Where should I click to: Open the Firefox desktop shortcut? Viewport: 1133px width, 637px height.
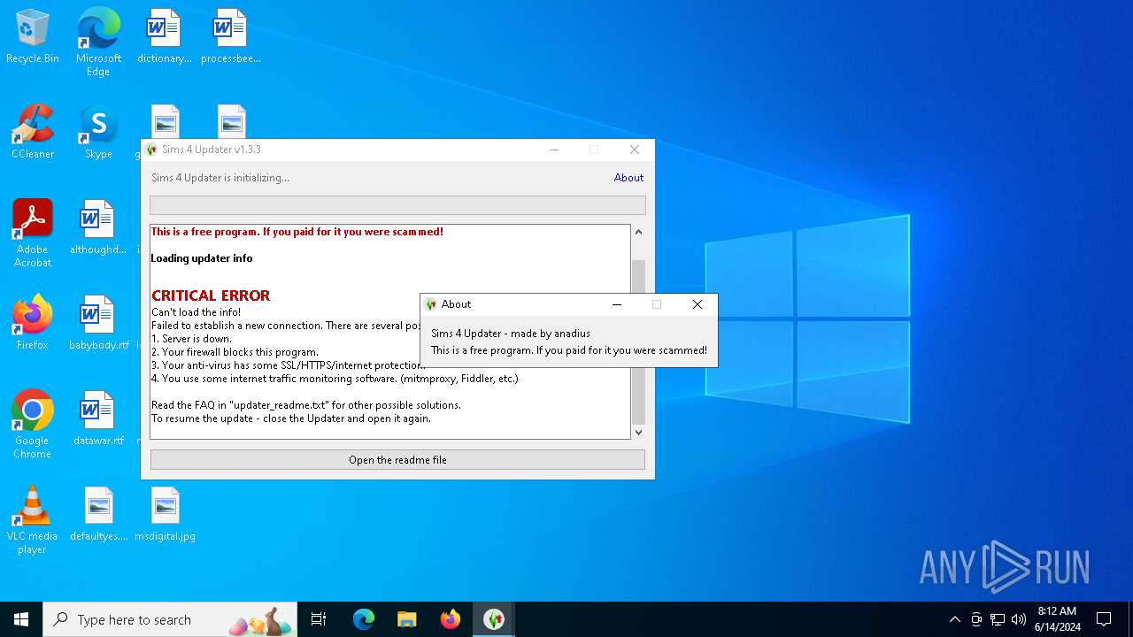[33, 323]
